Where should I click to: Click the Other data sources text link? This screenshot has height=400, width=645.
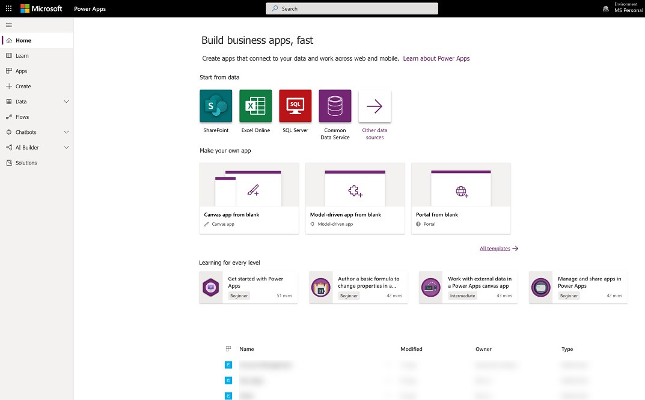point(374,133)
